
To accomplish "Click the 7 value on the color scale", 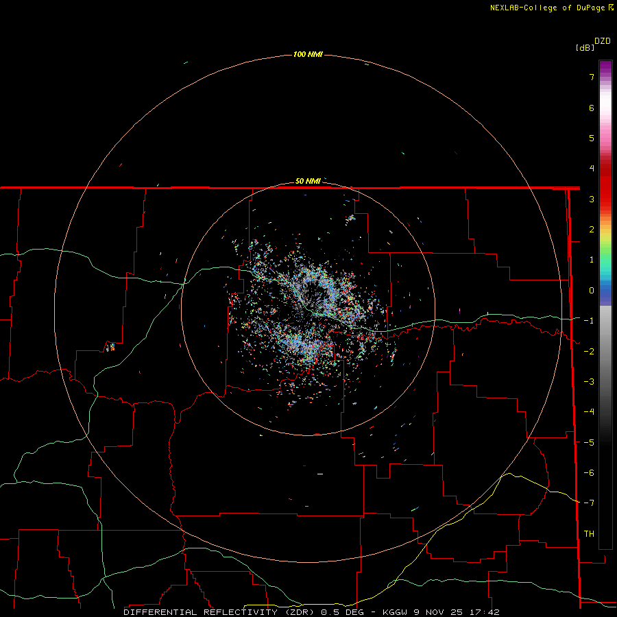I will 592,77.
